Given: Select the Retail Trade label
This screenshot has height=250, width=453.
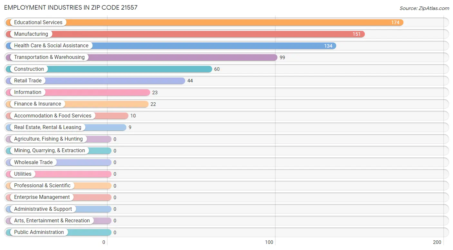Looking at the screenshot, I should (x=28, y=81).
